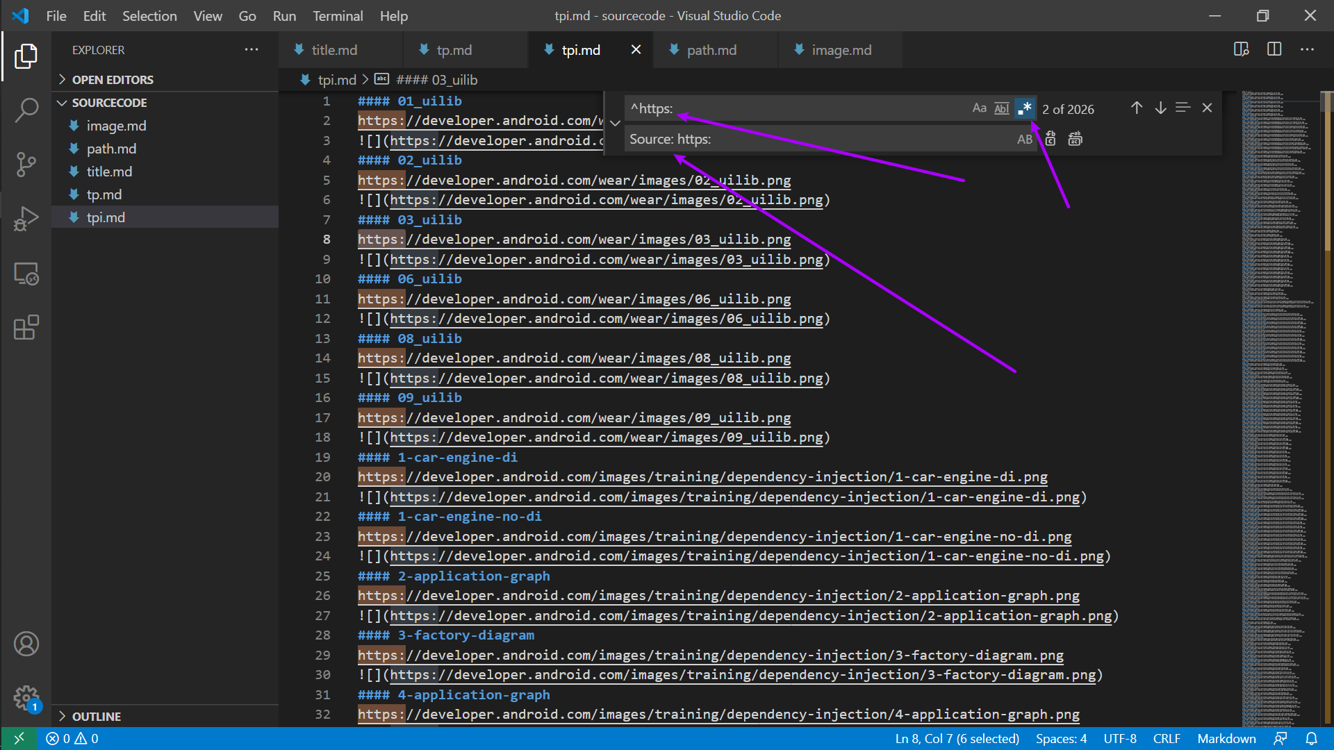The height and width of the screenshot is (750, 1334).
Task: Collapse the replace field toggle chevron
Action: pos(615,124)
